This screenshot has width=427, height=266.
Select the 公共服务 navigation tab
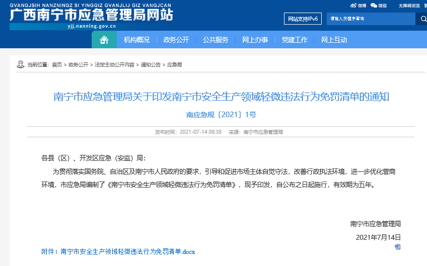216,40
